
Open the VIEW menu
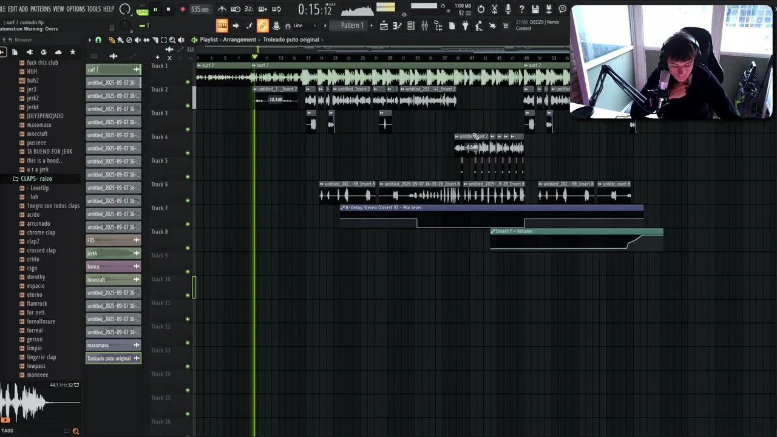58,9
